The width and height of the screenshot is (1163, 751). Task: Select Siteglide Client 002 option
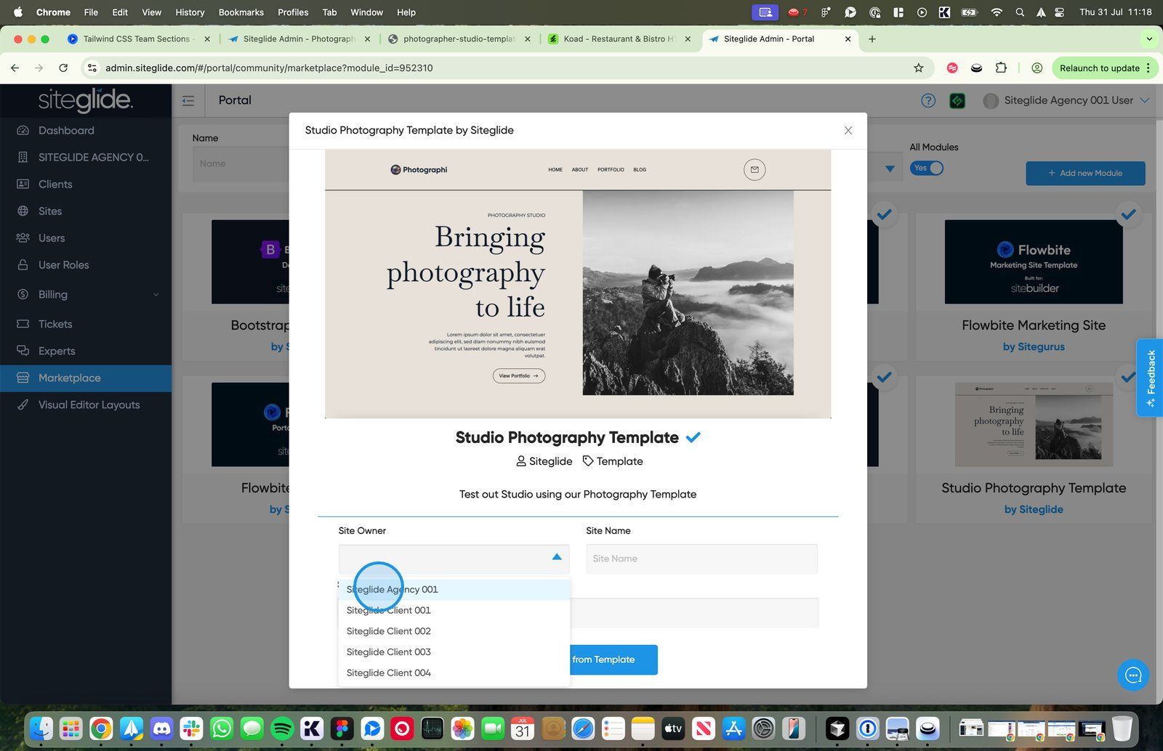coord(389,631)
